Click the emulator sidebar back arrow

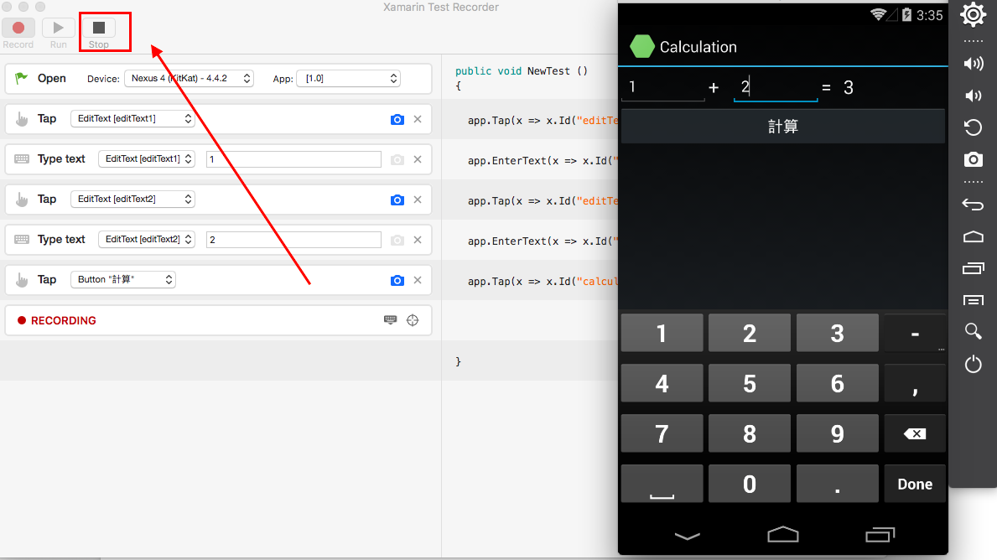click(973, 205)
